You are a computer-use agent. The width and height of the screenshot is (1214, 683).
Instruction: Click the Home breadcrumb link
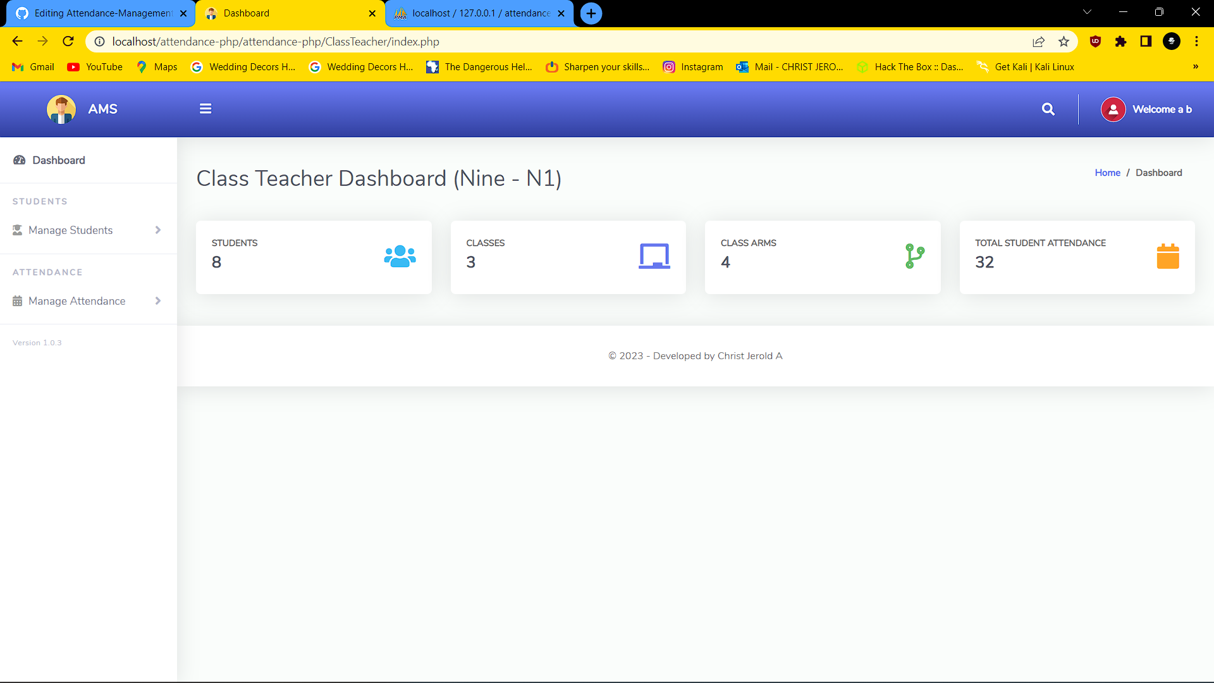point(1107,172)
